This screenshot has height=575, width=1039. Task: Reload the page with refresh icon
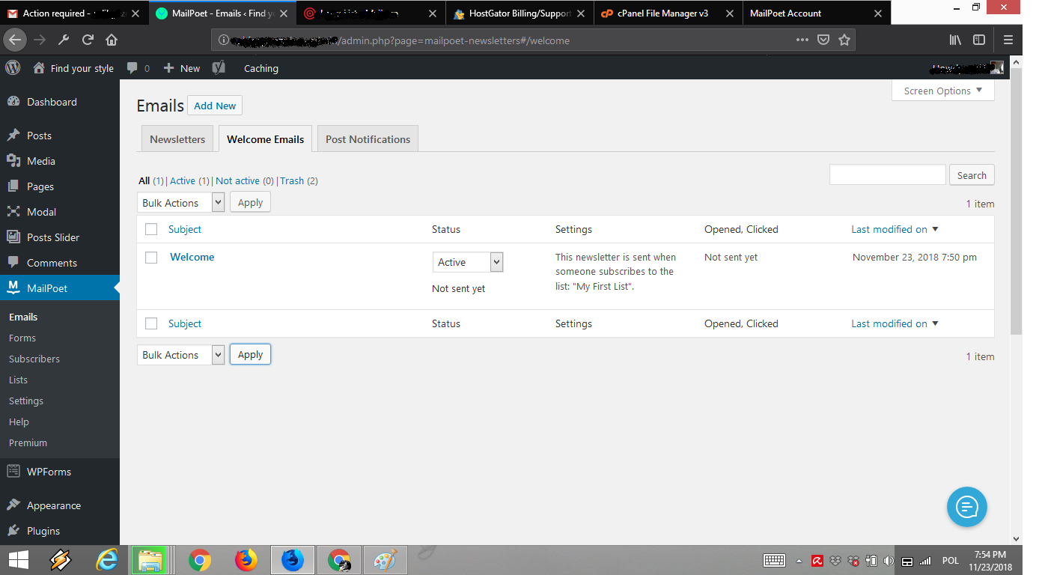point(88,40)
